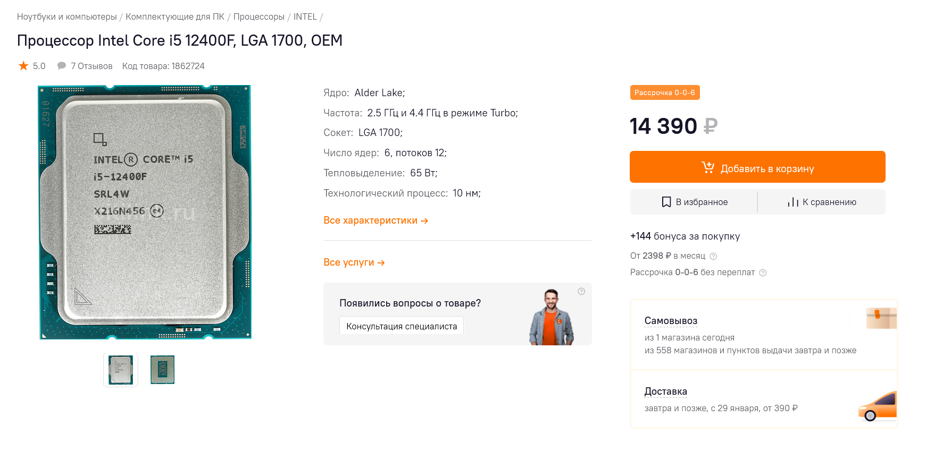Image resolution: width=926 pixels, height=459 pixels.
Task: Click the orange rating star icon
Action: click(x=23, y=66)
